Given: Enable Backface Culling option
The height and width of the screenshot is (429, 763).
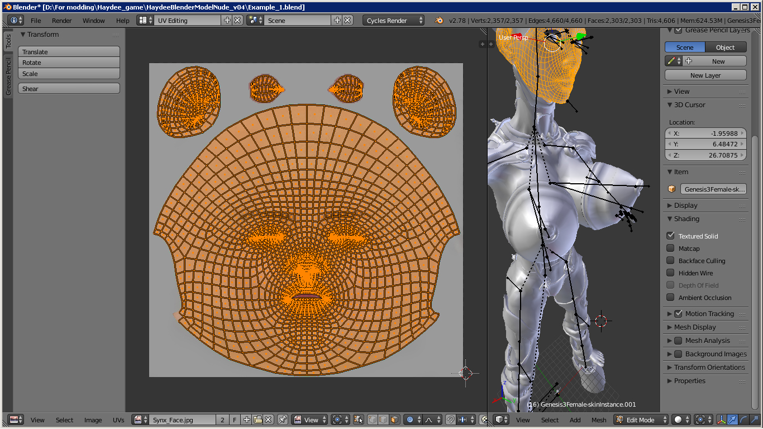Looking at the screenshot, I should 670,261.
